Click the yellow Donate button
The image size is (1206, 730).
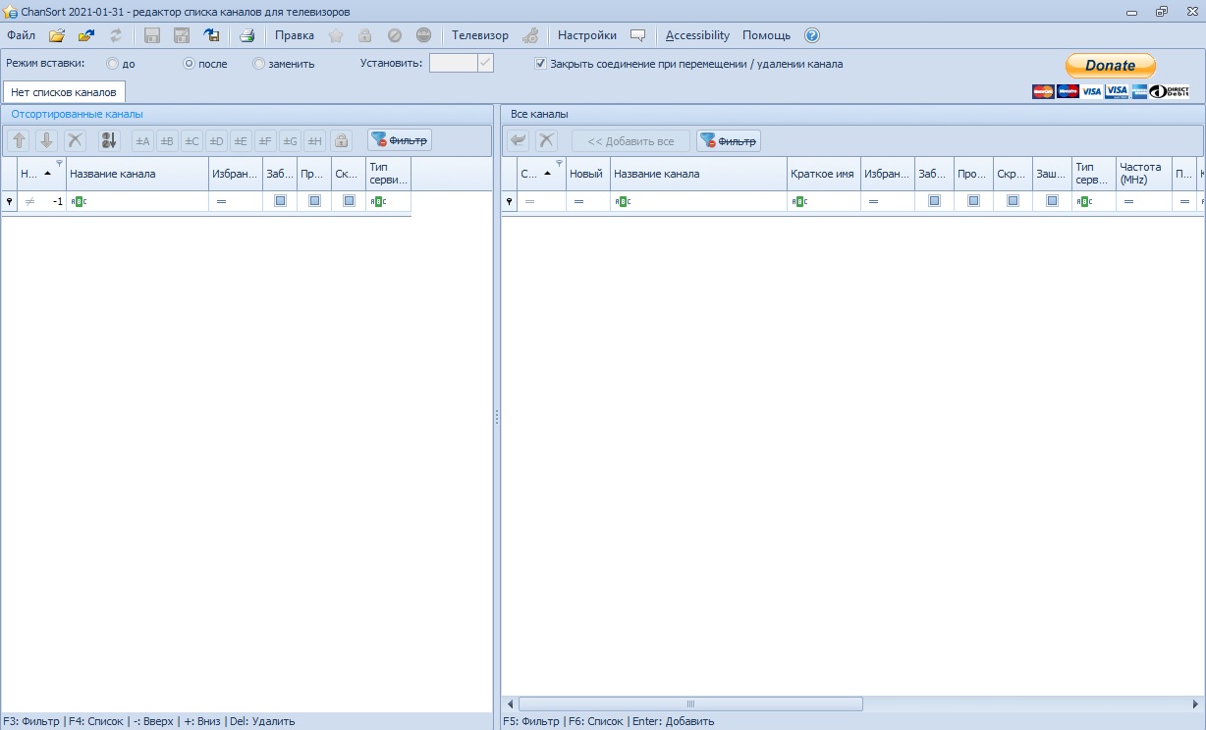click(1111, 66)
